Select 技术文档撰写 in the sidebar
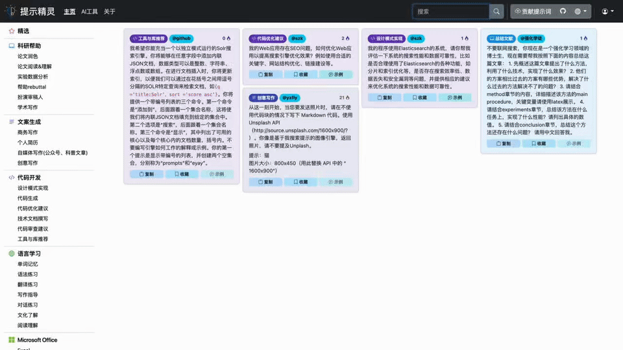Image resolution: width=623 pixels, height=350 pixels. click(32, 218)
